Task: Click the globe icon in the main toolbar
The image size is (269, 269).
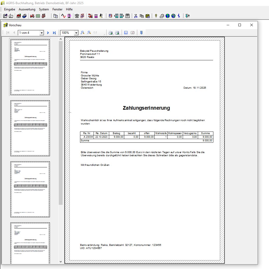Action: [x=168, y=16]
